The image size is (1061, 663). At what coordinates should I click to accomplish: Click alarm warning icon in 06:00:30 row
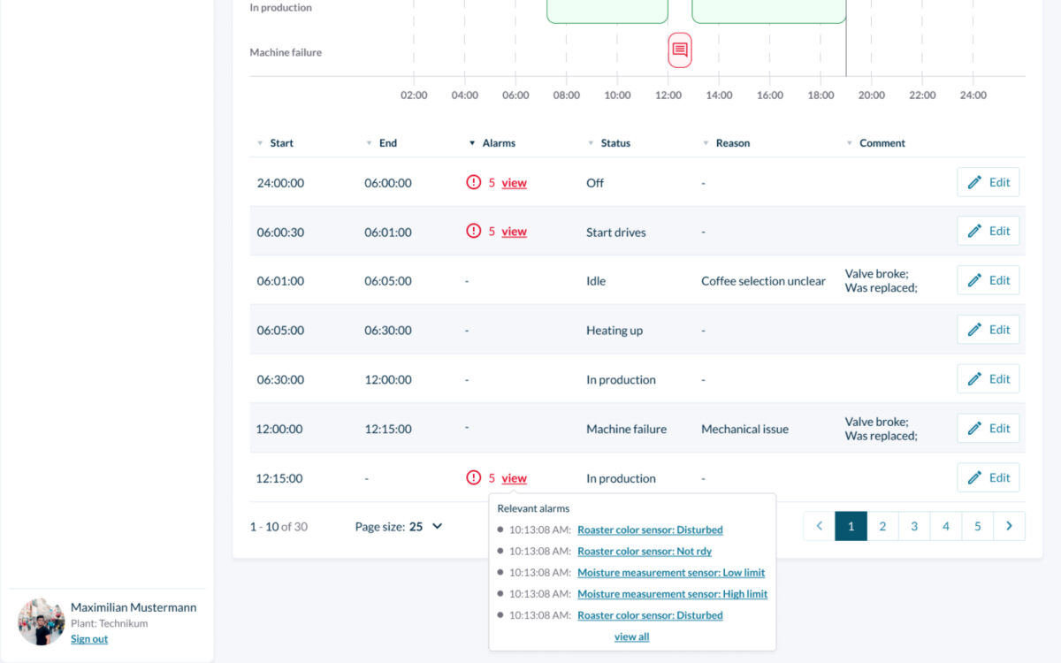coord(474,232)
